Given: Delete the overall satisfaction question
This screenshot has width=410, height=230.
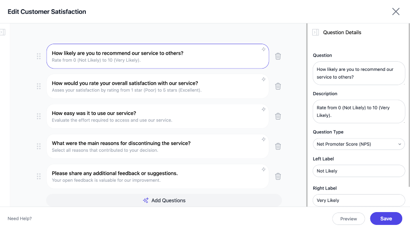Looking at the screenshot, I should (278, 86).
